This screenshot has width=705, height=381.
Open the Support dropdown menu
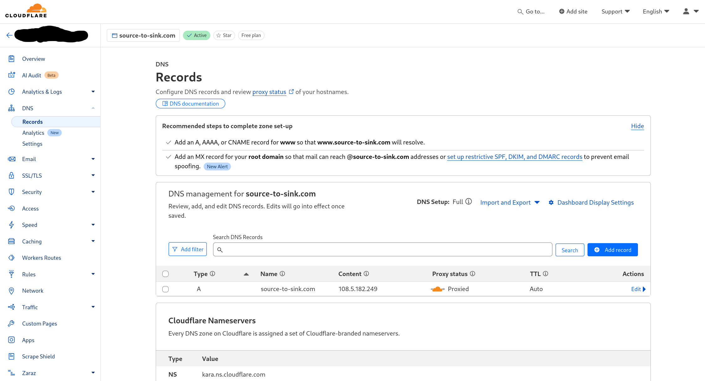(615, 11)
